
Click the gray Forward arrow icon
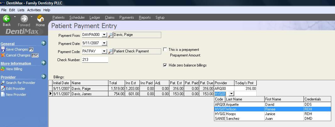pos(24,19)
